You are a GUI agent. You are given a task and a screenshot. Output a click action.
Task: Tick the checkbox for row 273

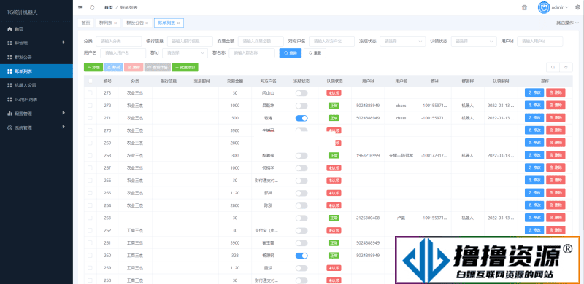tap(90, 93)
